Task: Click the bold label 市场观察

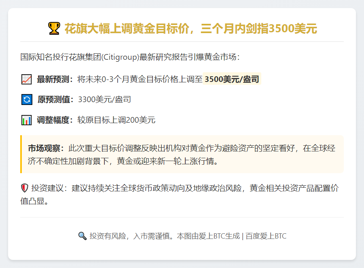Action: click(x=44, y=148)
